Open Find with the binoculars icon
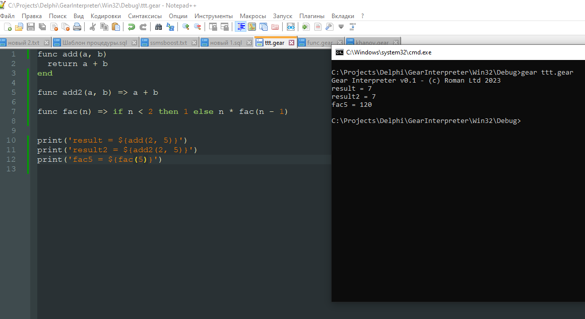Image resolution: width=585 pixels, height=319 pixels. click(158, 27)
